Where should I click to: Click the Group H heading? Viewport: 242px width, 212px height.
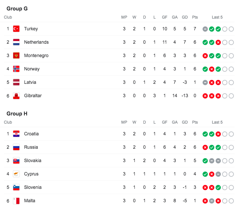tap(17, 114)
